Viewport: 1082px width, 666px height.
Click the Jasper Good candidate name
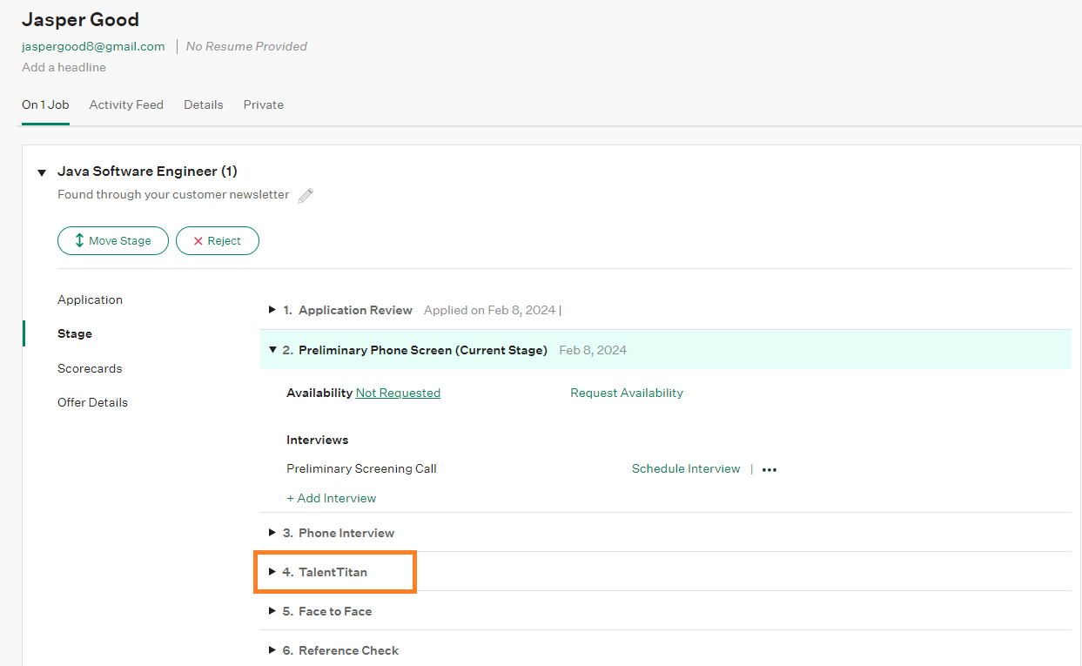pyautogui.click(x=80, y=19)
